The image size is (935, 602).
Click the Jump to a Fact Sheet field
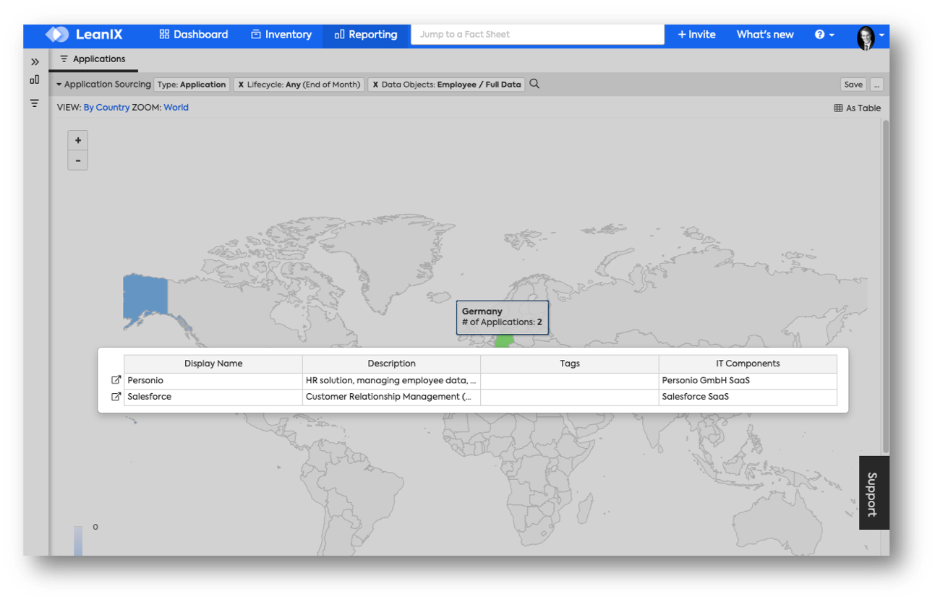(537, 35)
